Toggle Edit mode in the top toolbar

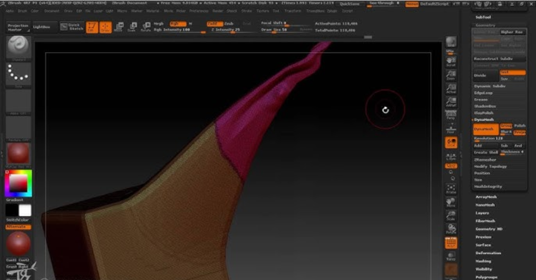click(92, 28)
